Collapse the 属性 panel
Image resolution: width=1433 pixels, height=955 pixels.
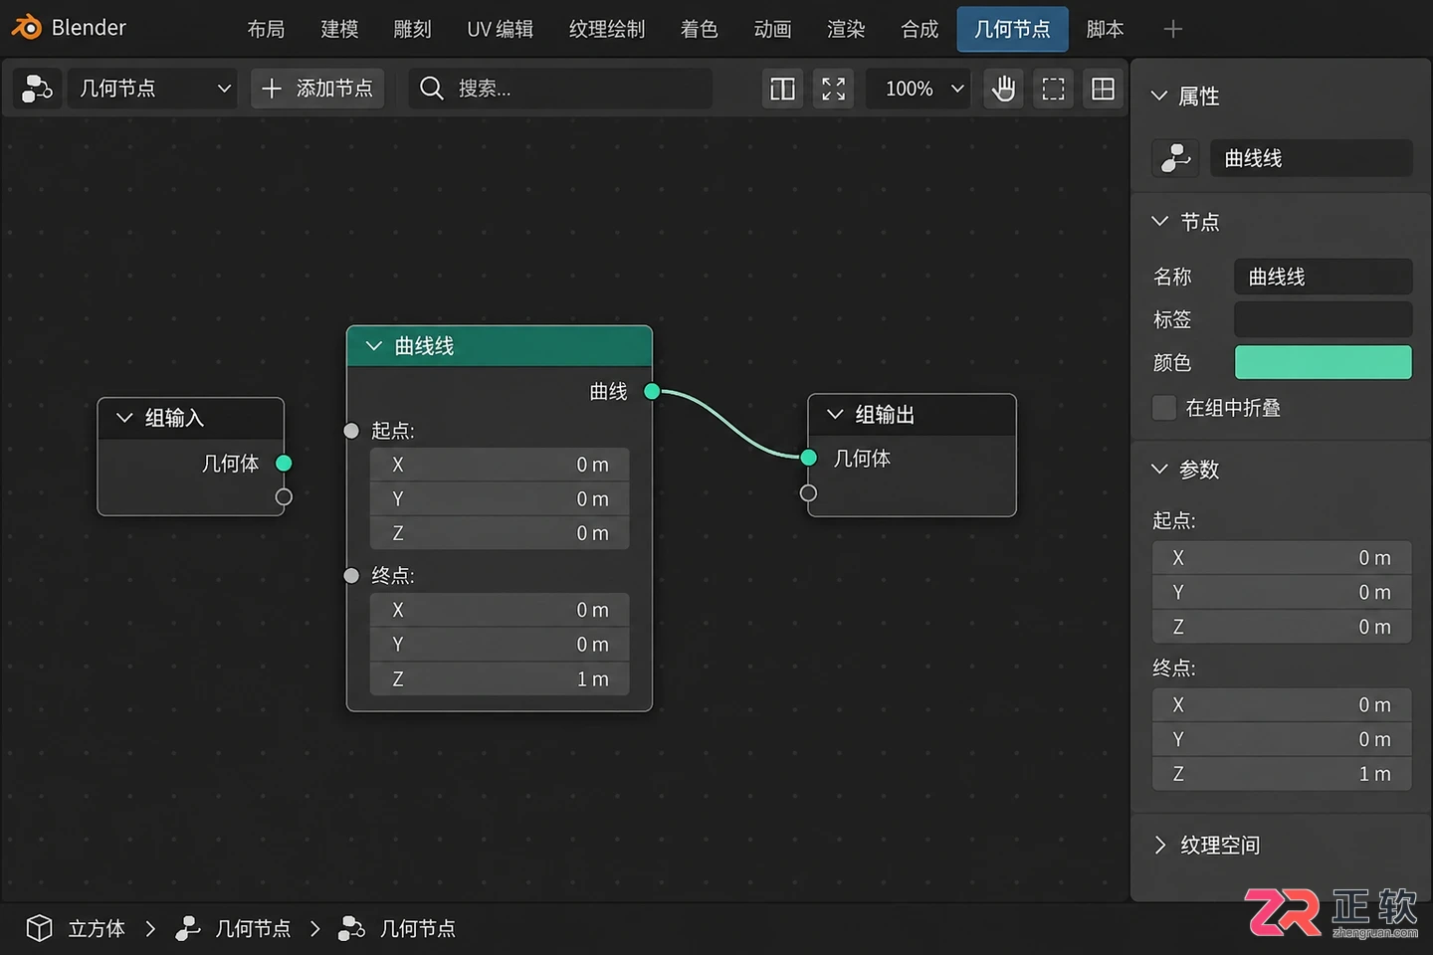1158,95
